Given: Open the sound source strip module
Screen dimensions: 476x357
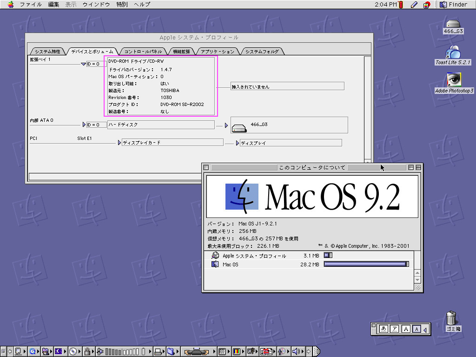Looking at the screenshot, I should tap(283, 351).
